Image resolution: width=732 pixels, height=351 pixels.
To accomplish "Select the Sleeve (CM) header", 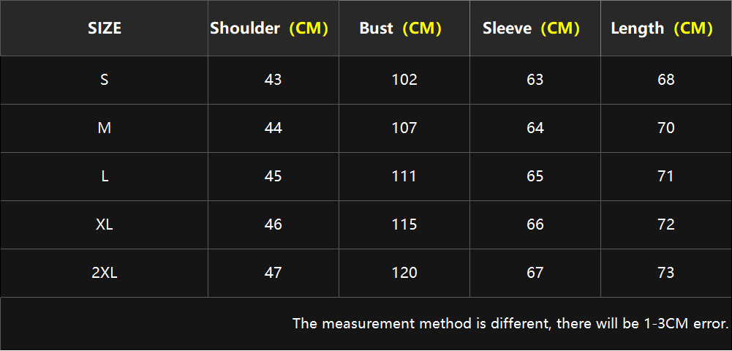I will click(x=535, y=29).
